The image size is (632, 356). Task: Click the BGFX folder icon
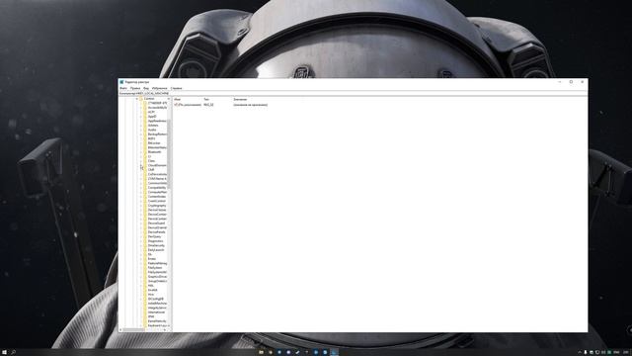click(145, 138)
